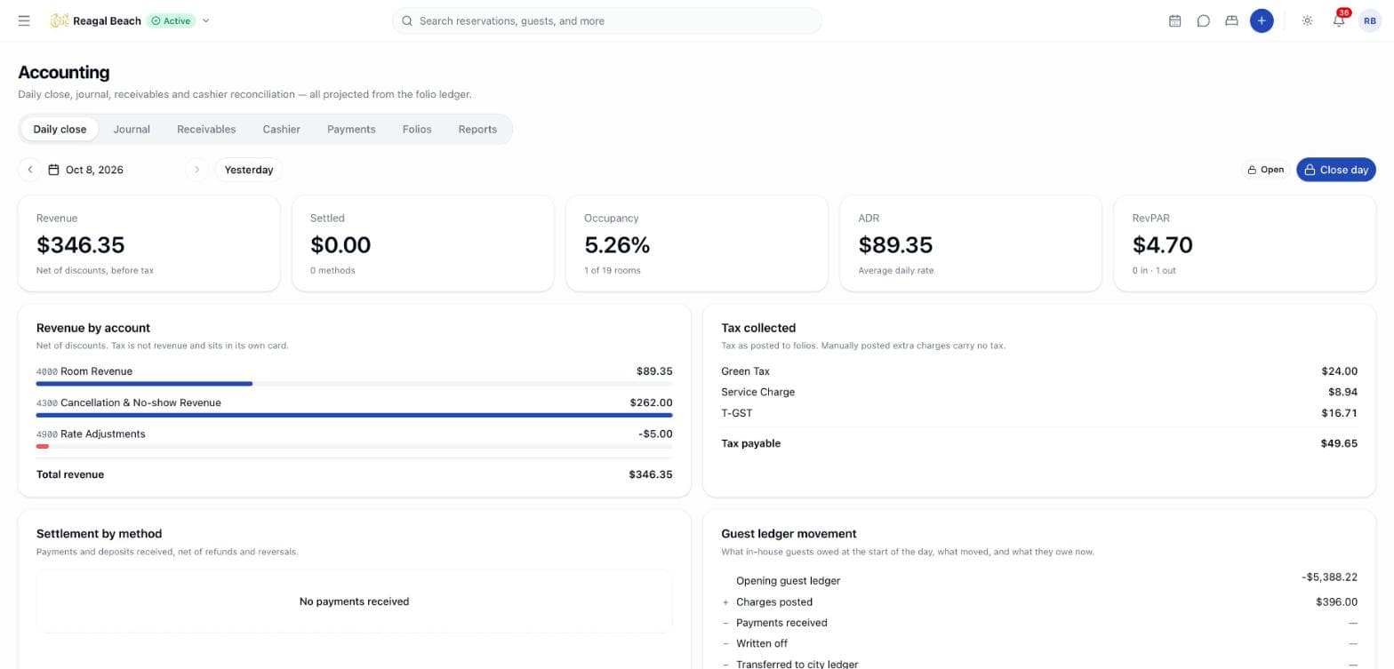Screen dimensions: 1394x669
Task: Click the Cancellation & No-show Revenue bar
Action: tap(354, 415)
